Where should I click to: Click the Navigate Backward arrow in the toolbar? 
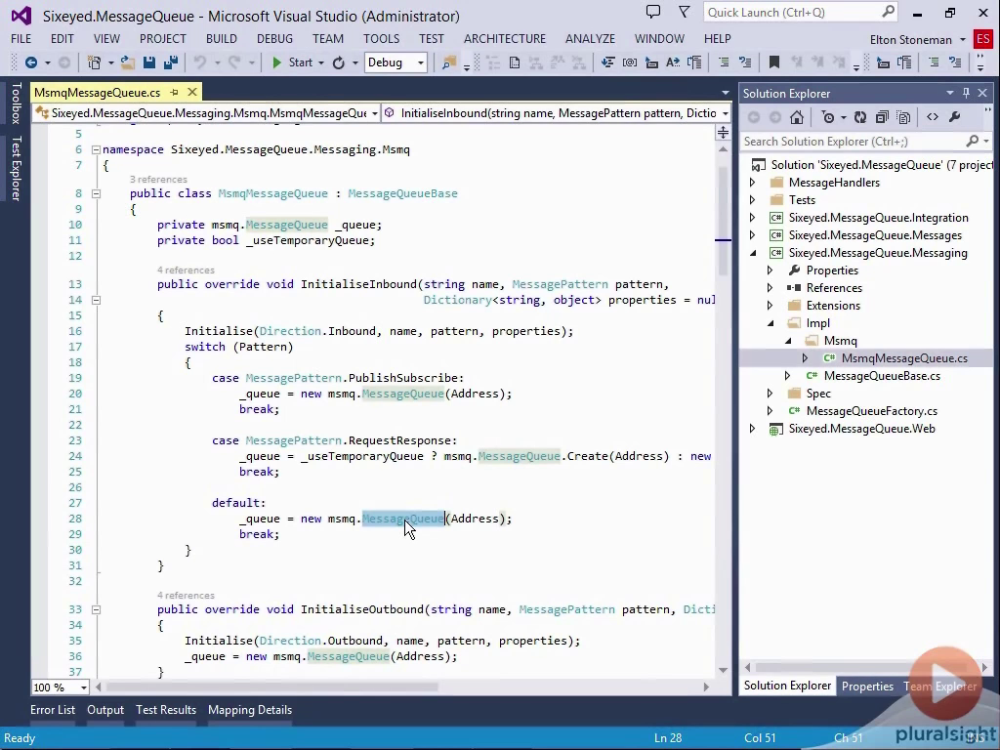[30, 62]
